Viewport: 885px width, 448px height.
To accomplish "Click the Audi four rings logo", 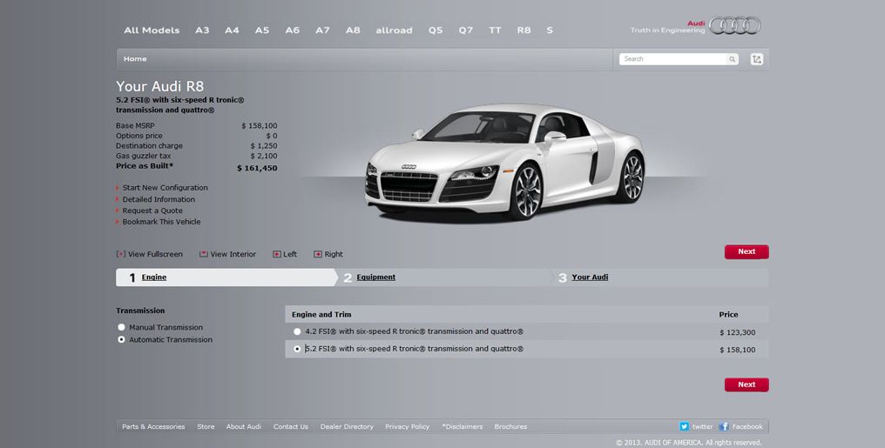I will click(734, 25).
